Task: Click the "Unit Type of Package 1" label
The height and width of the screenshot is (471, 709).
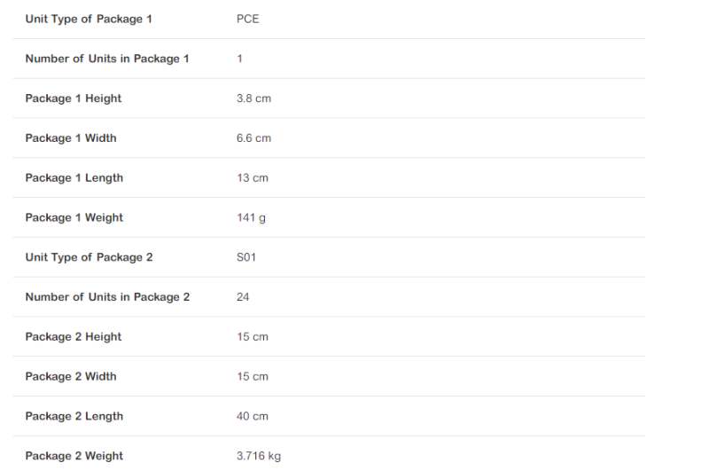Action: click(x=89, y=19)
